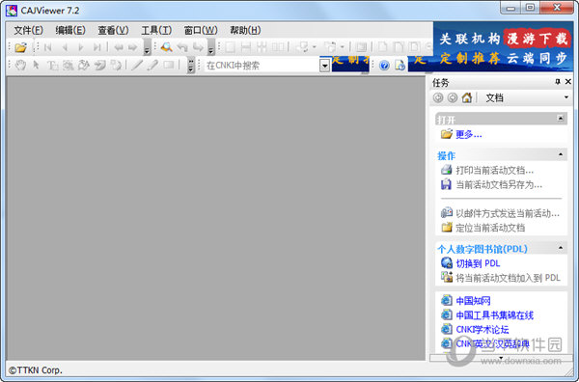The width and height of the screenshot is (579, 382).
Task: Click the ©TTKN Corp. status bar text
Action: pos(36,370)
